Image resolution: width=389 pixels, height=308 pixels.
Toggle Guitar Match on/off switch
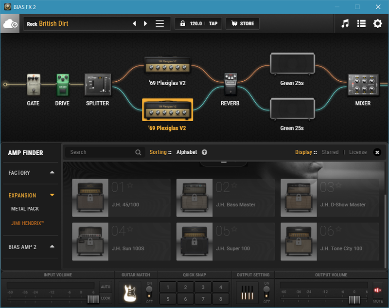pyautogui.click(x=149, y=292)
